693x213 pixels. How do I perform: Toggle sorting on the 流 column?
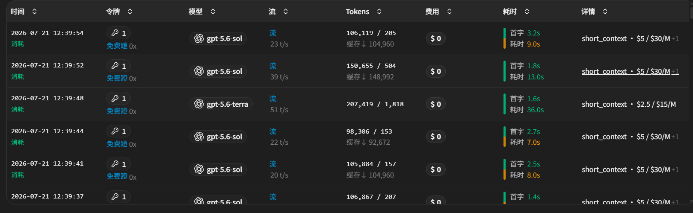[286, 12]
